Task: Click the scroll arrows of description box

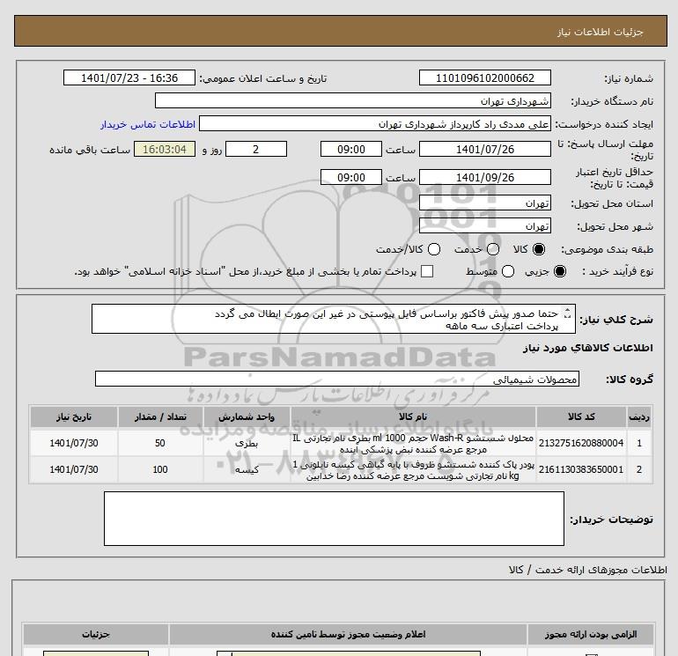Action: [568, 313]
